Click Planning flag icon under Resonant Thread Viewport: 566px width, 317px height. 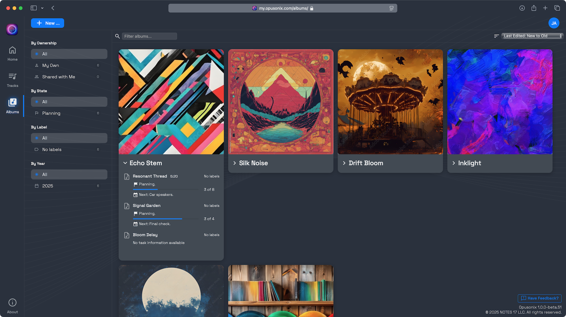[136, 184]
